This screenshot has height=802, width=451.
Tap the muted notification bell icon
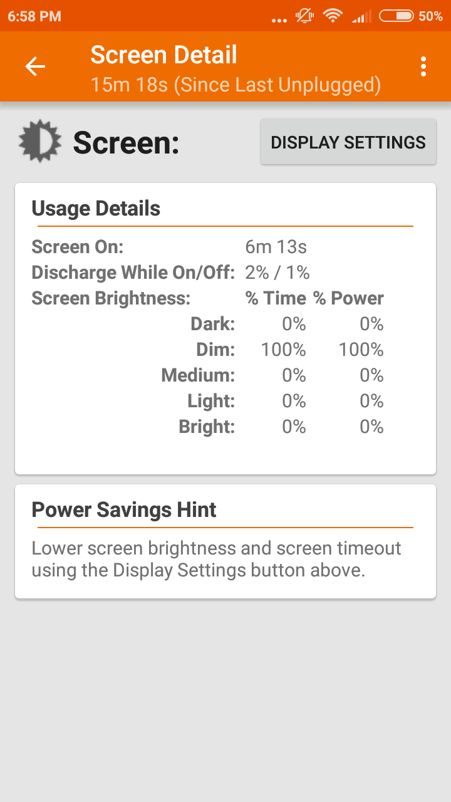[x=304, y=16]
